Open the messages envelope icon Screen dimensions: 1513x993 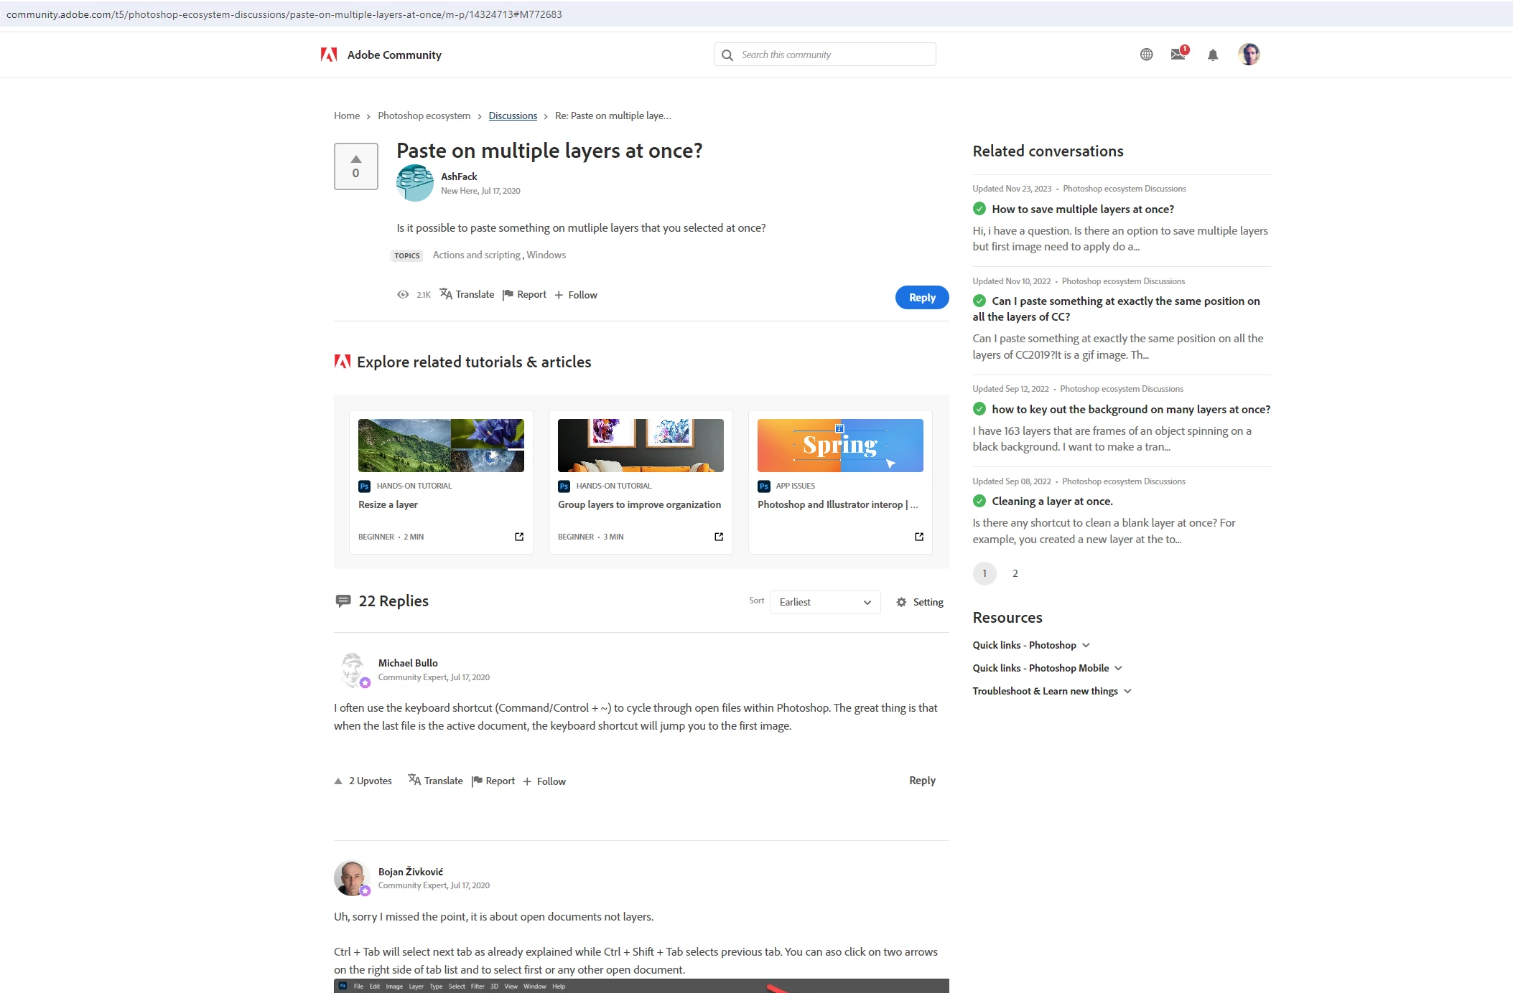1178,55
